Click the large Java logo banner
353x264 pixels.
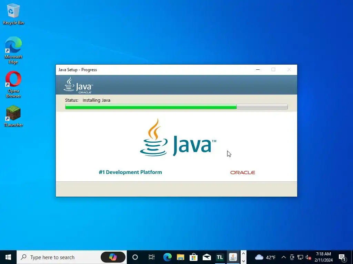click(178, 137)
